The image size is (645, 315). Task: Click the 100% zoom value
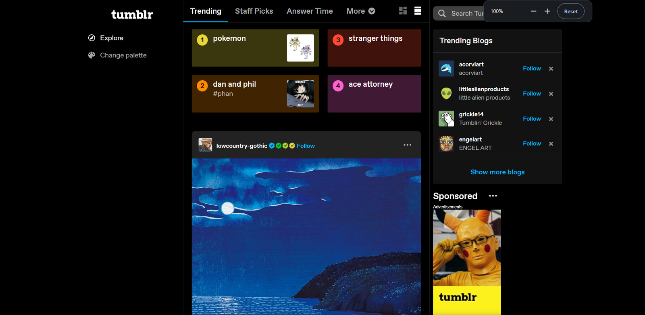point(497,11)
